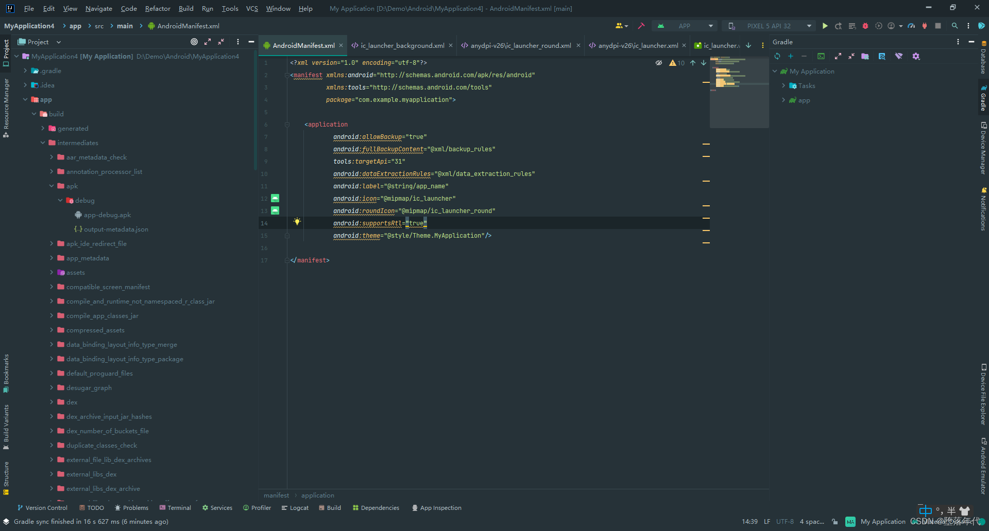Open the Refactor menu
989x531 pixels.
tap(158, 8)
